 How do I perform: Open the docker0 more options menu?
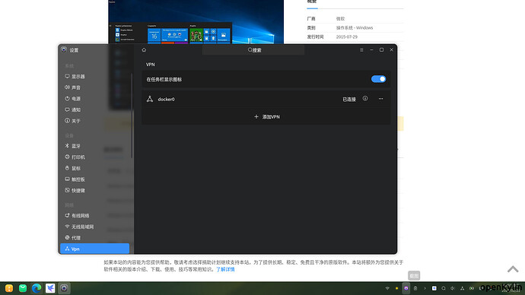(380, 99)
